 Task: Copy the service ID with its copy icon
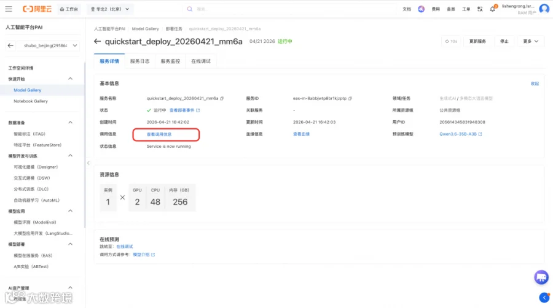350,98
